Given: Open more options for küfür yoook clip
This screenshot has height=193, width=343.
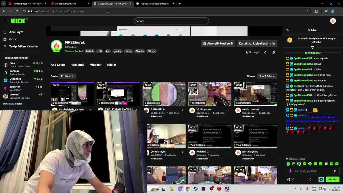Looking at the screenshot, I should click(x=228, y=110).
